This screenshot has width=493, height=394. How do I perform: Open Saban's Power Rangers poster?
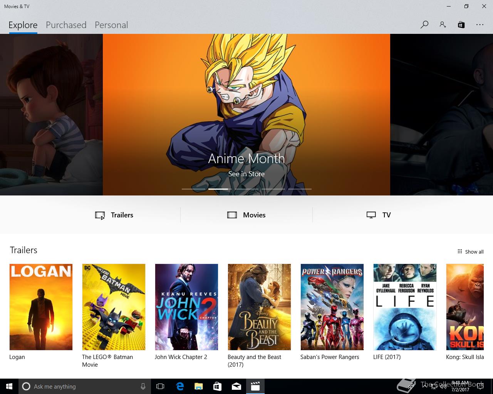pyautogui.click(x=332, y=307)
